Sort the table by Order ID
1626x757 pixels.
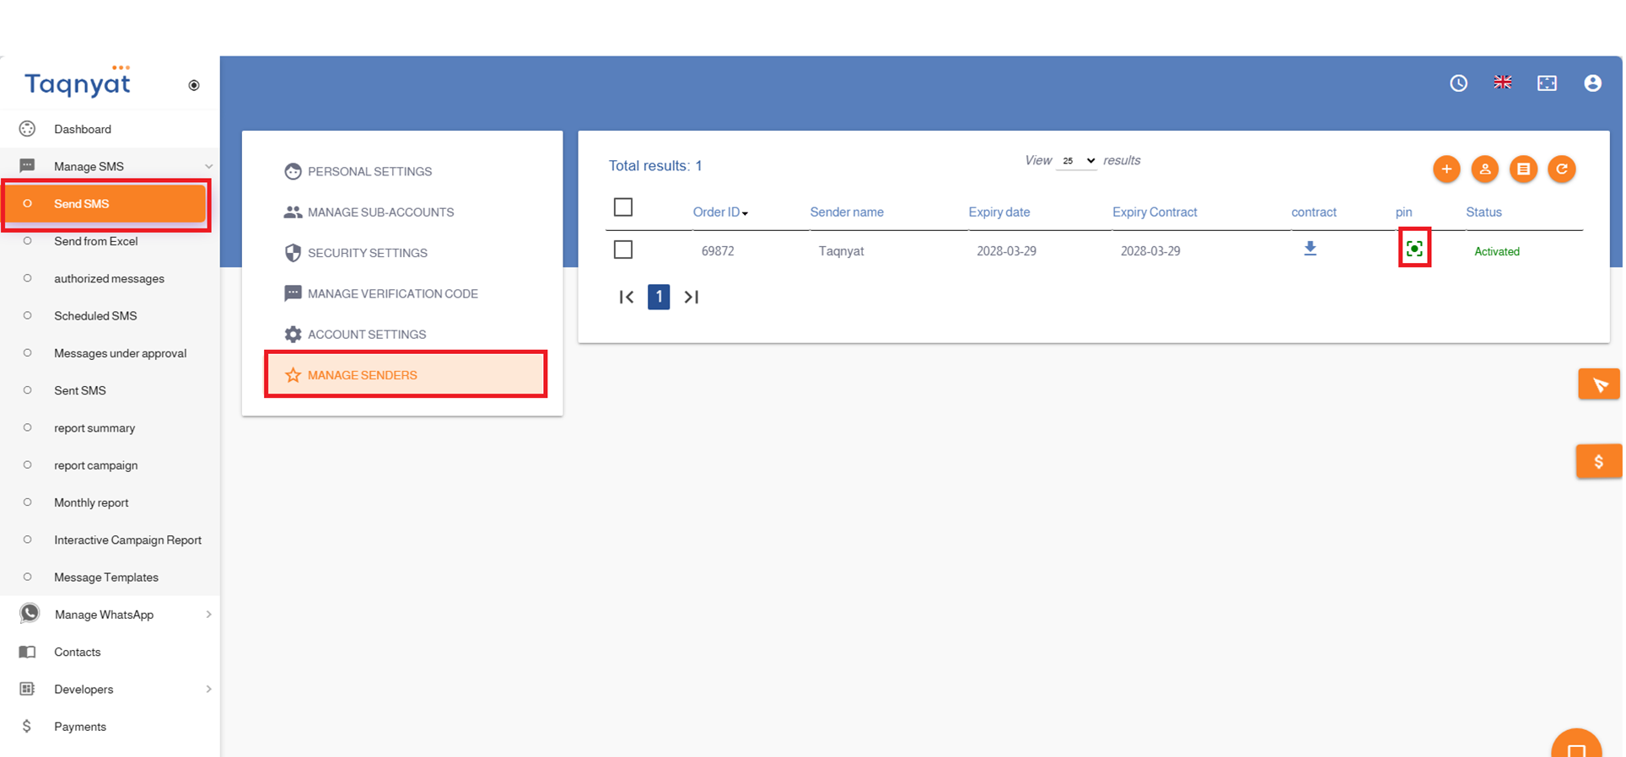[720, 212]
